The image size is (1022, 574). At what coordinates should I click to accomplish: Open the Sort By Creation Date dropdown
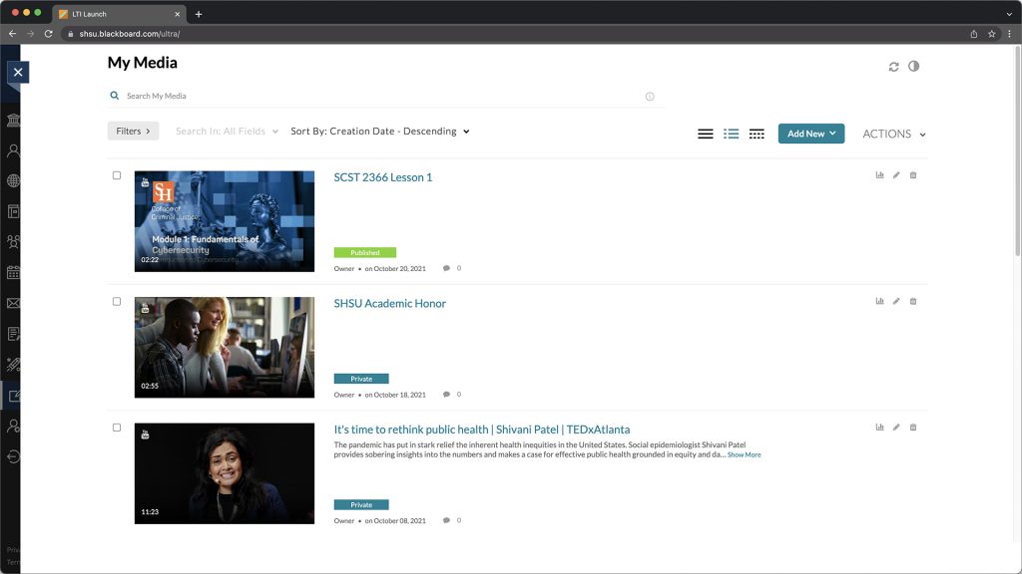379,132
